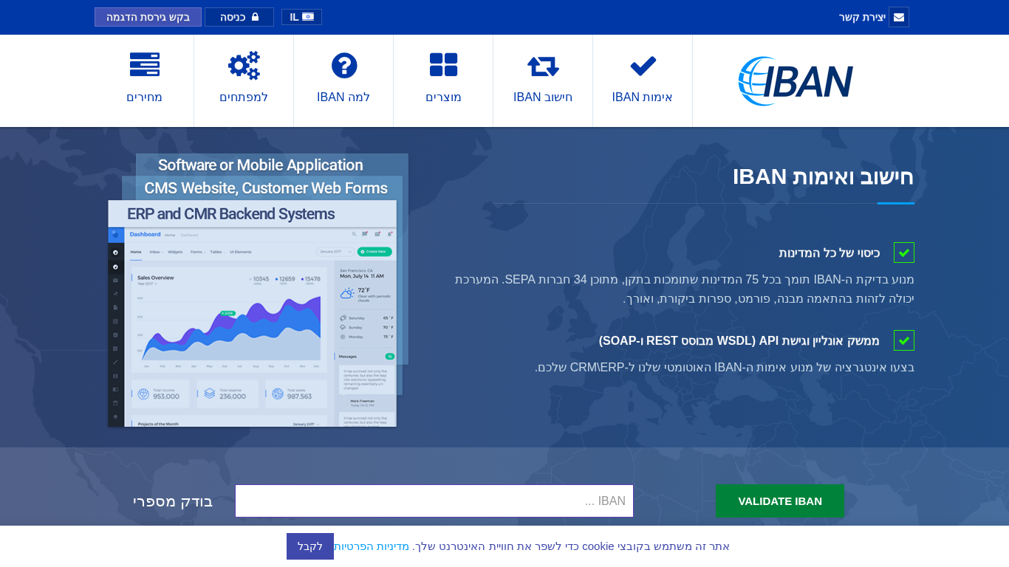Click the arrows icon above חישוב IBAN
Viewport: 1009px width, 567px height.
pyautogui.click(x=543, y=66)
